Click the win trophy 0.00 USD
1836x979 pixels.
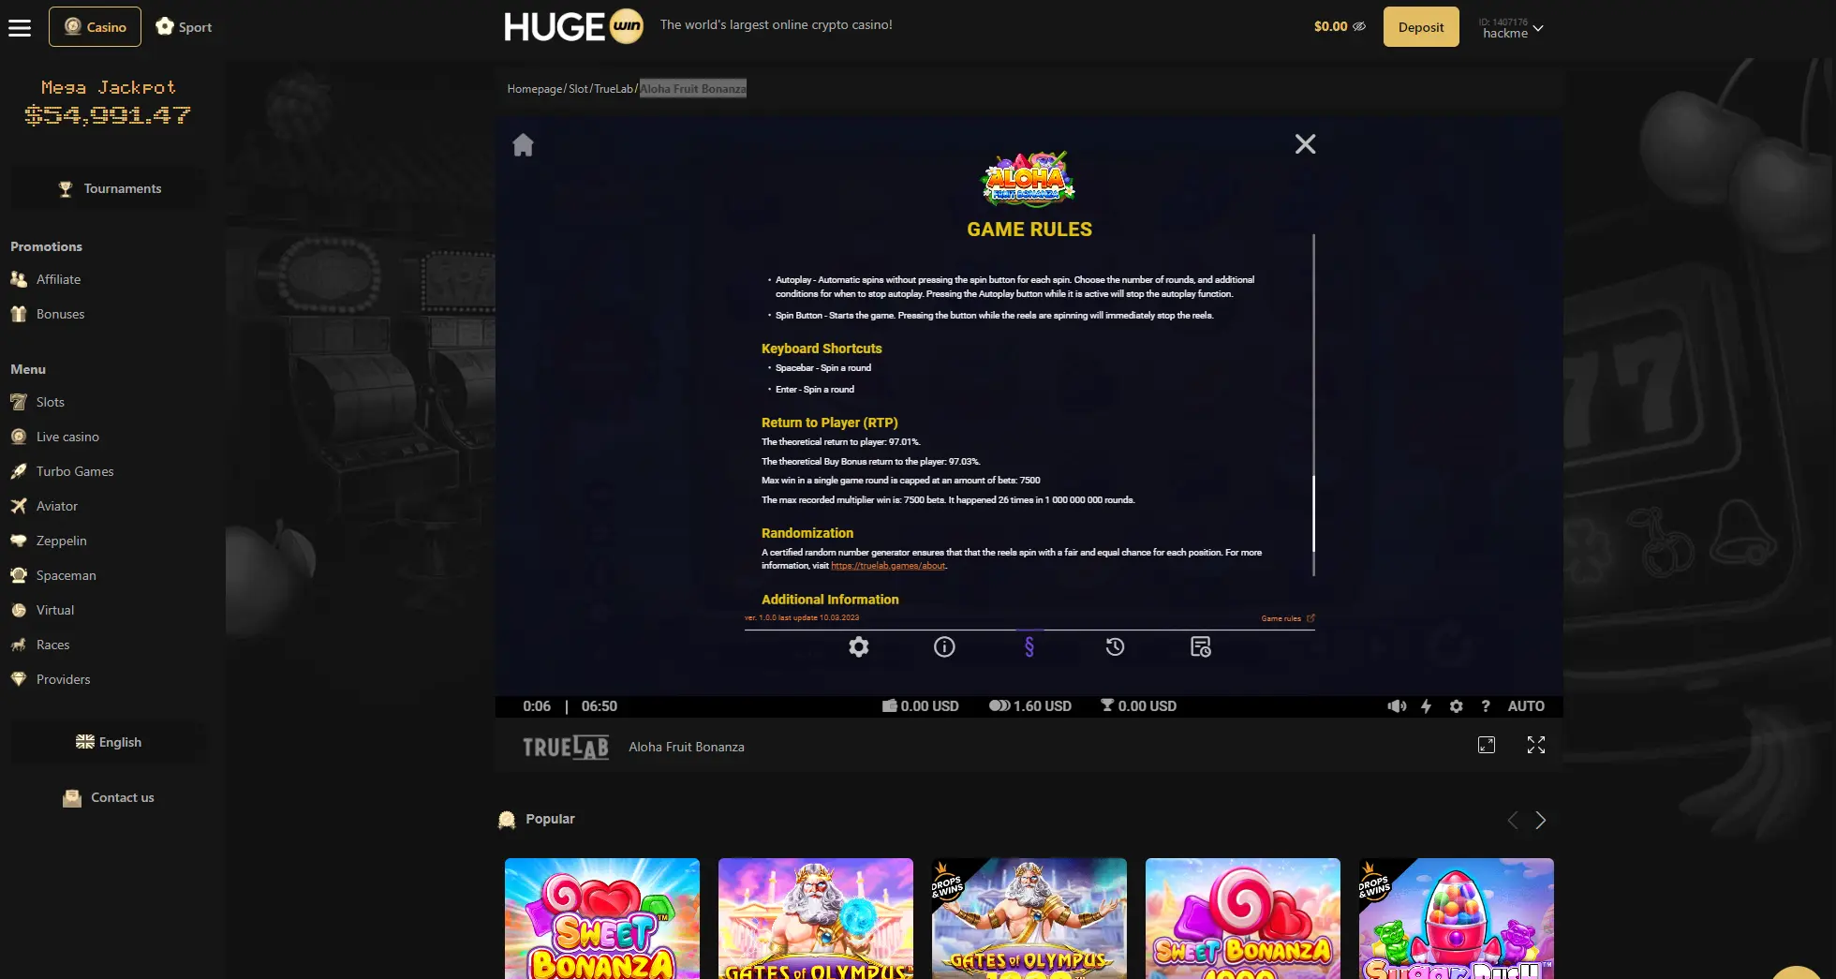pos(1138,706)
